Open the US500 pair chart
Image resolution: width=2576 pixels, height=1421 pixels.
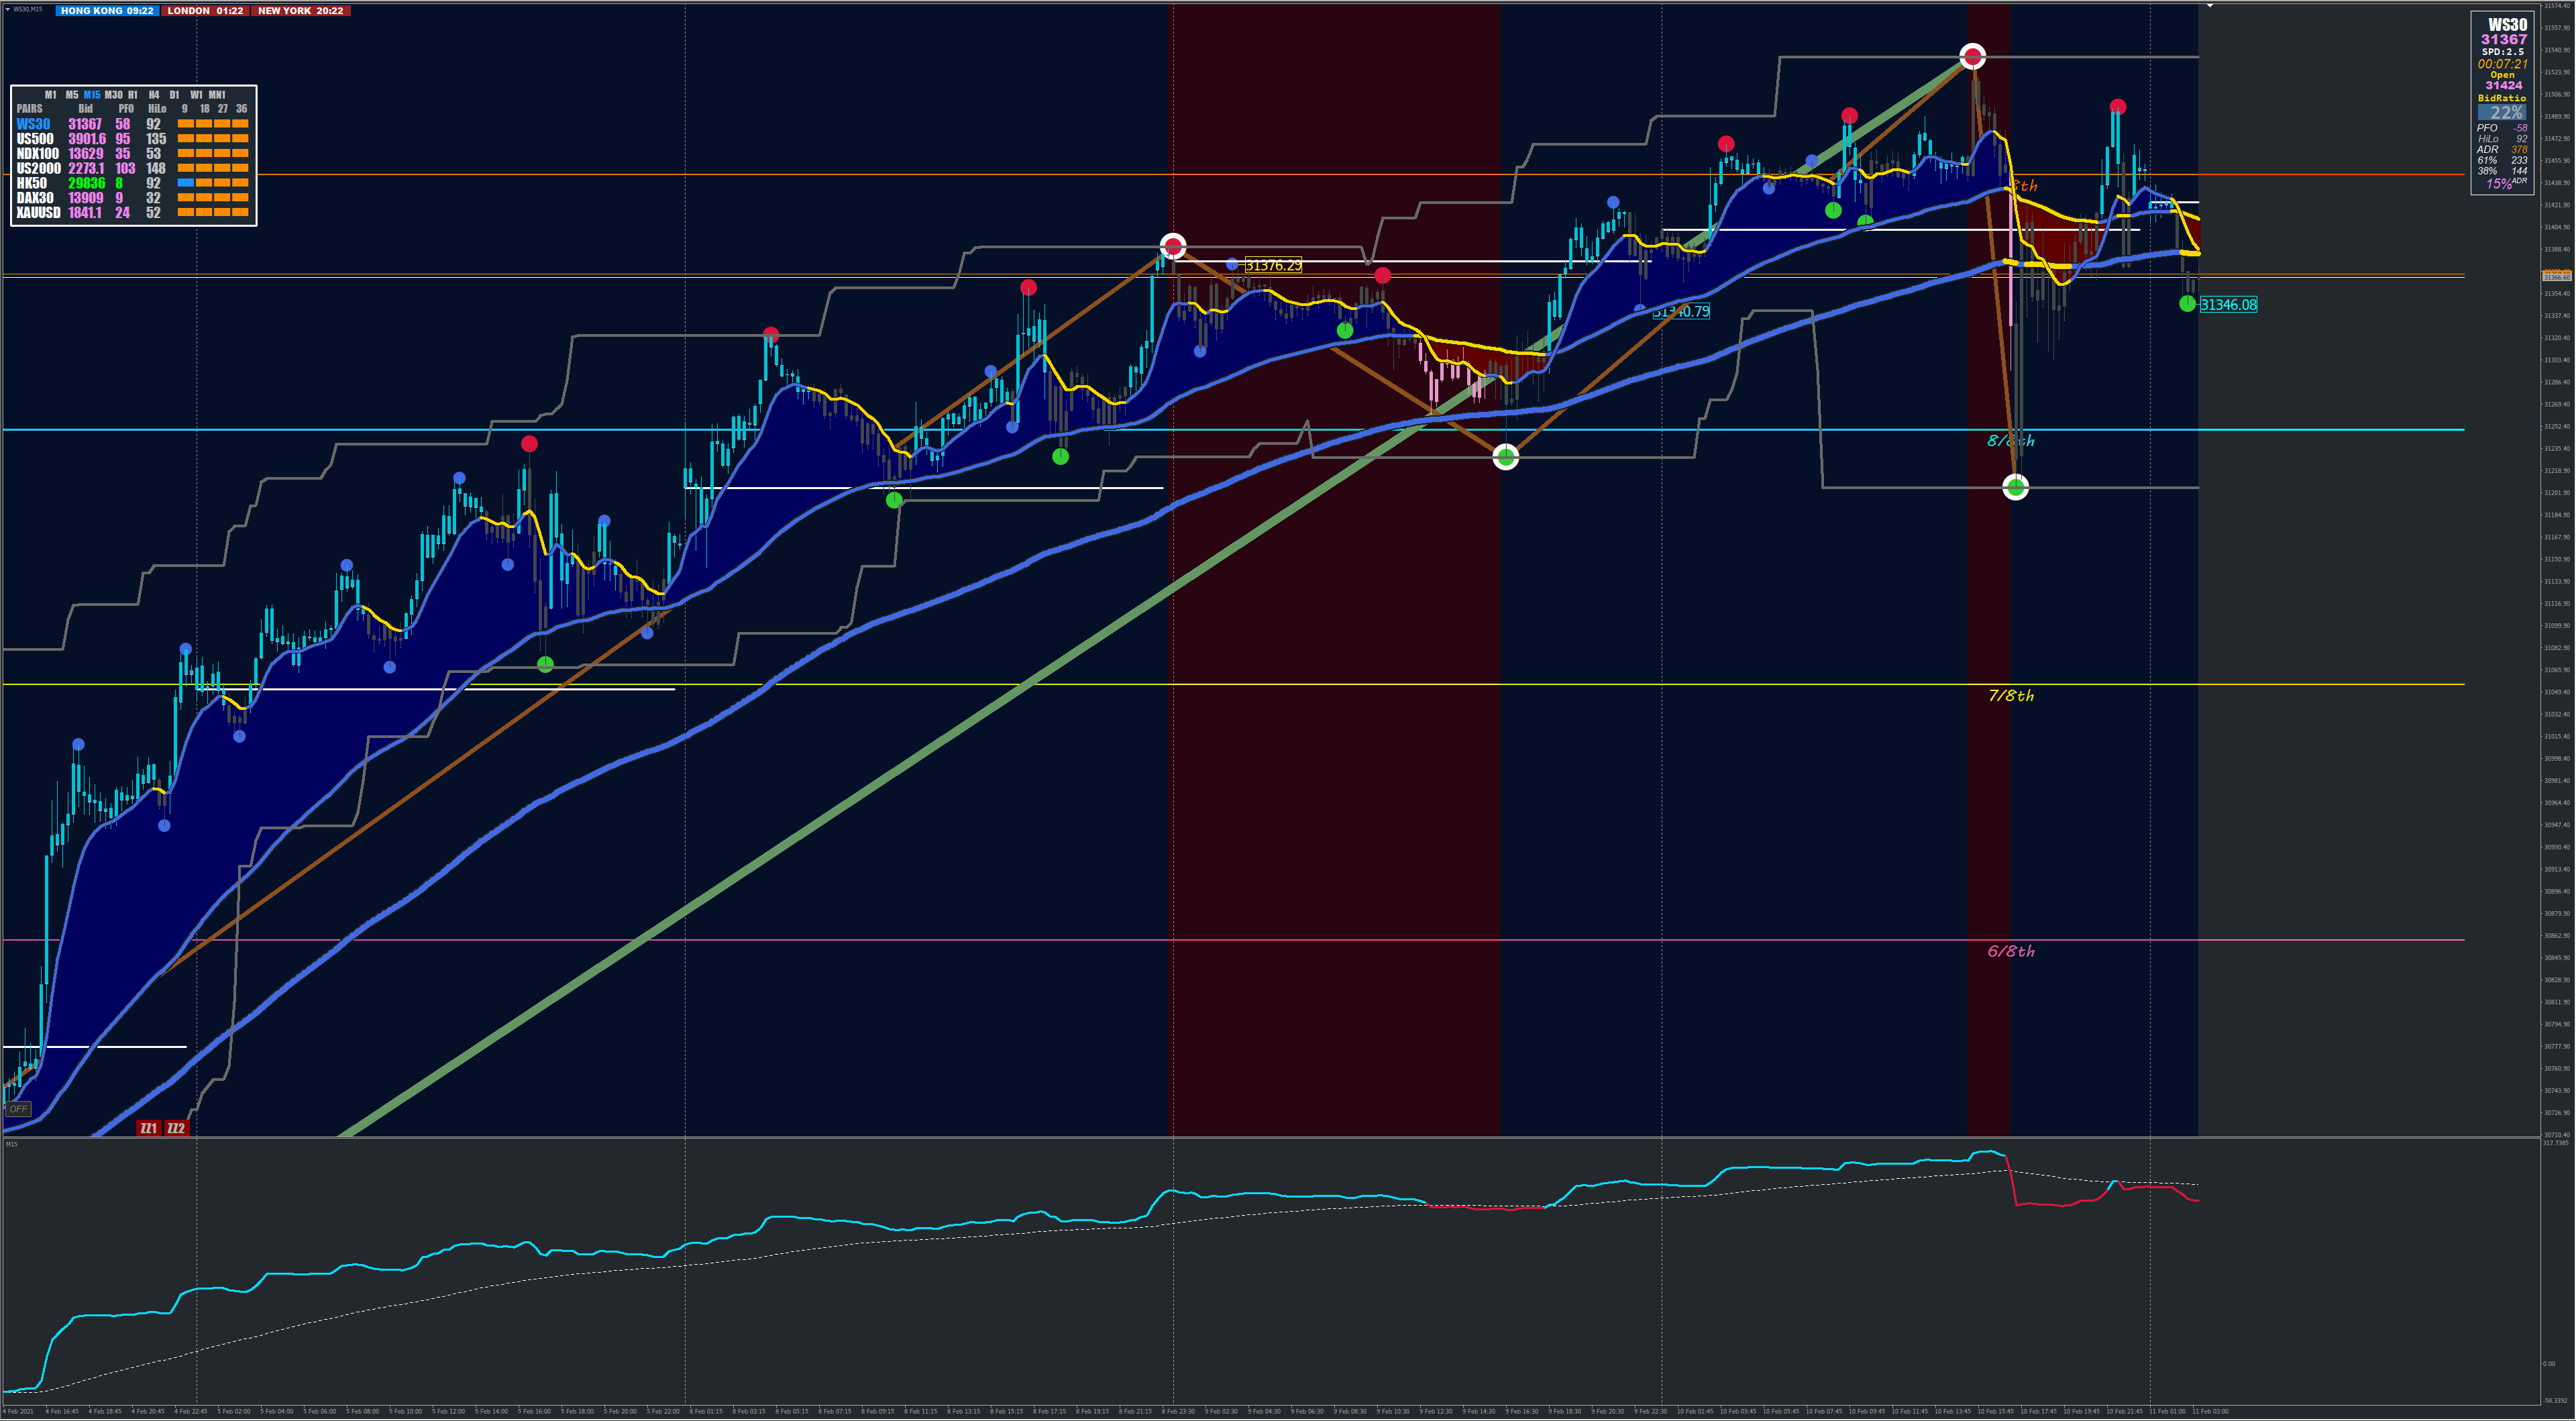pos(35,139)
